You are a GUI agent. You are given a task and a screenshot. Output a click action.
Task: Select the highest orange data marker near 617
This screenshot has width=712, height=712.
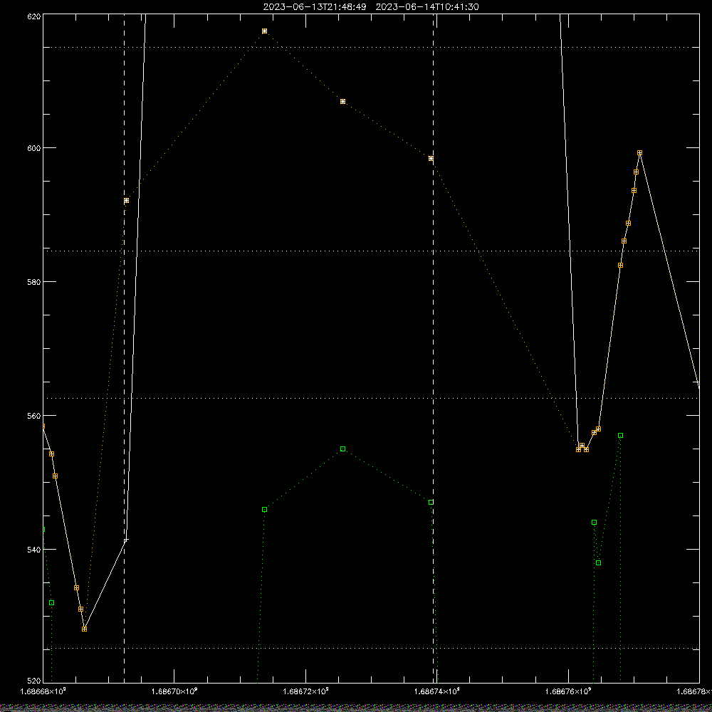(265, 31)
